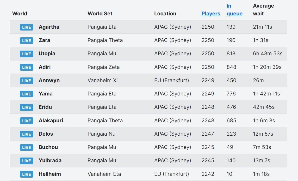The height and width of the screenshot is (181, 298).
Task: Select the Eridu world name
Action: click(x=45, y=107)
